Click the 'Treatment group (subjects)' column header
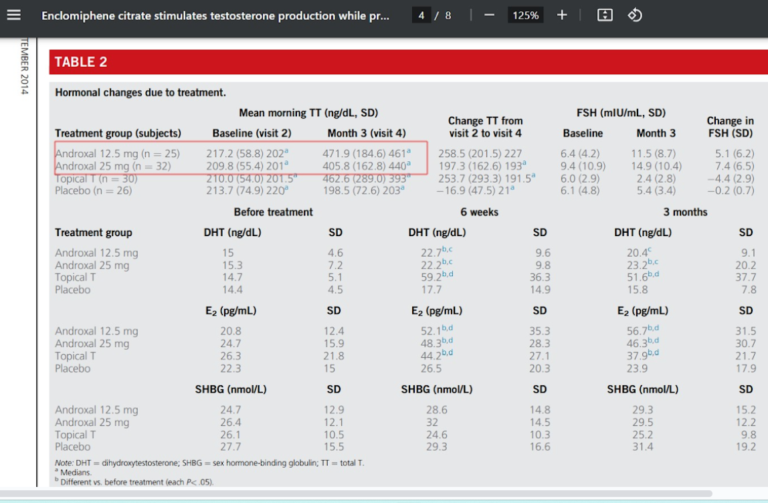Screen dimensions: 768x503 [118, 133]
